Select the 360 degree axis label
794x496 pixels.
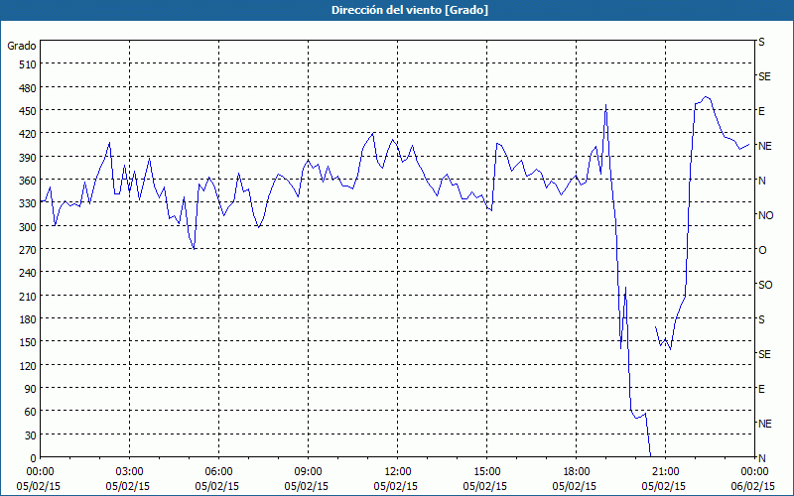tap(29, 181)
